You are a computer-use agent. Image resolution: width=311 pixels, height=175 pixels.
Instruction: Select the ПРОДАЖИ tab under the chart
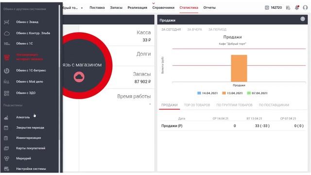(x=170, y=105)
